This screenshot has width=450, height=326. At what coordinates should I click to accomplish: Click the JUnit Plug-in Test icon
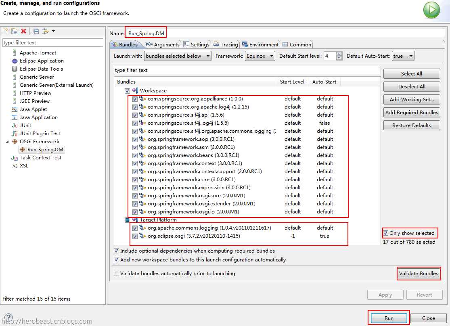[15, 134]
